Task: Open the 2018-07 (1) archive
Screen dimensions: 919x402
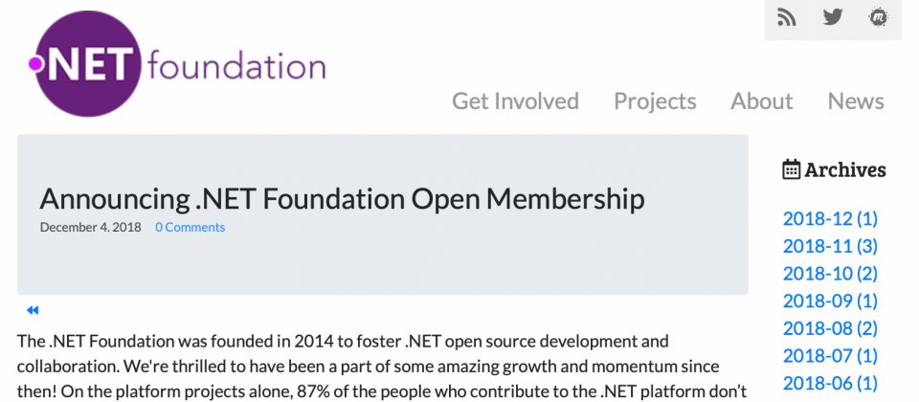Action: (x=831, y=356)
